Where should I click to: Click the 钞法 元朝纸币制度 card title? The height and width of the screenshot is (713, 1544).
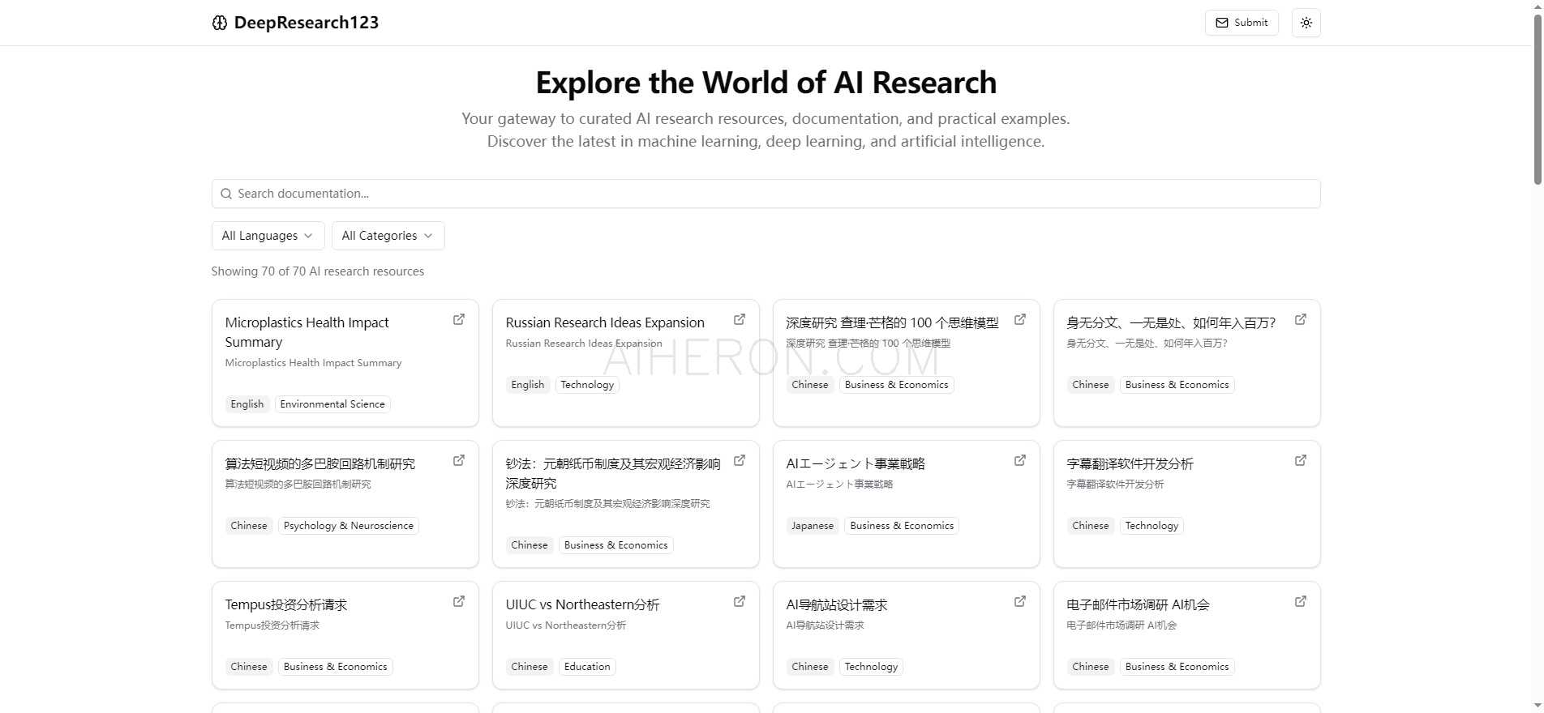coord(613,473)
